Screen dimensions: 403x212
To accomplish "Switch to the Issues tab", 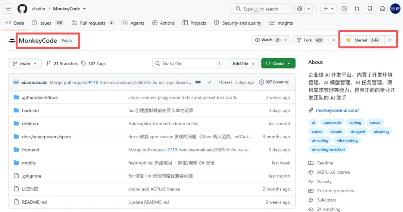I will 47,23.
